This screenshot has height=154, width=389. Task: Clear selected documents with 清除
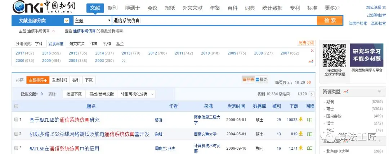click(52, 94)
